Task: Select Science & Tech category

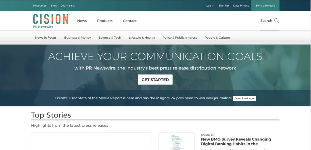Action: 110,37
